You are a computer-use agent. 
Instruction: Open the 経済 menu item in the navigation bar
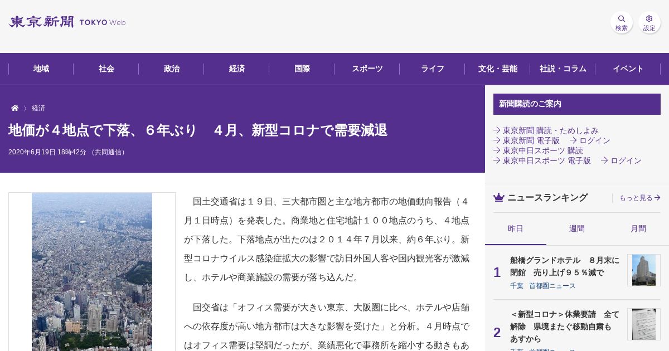pos(237,69)
